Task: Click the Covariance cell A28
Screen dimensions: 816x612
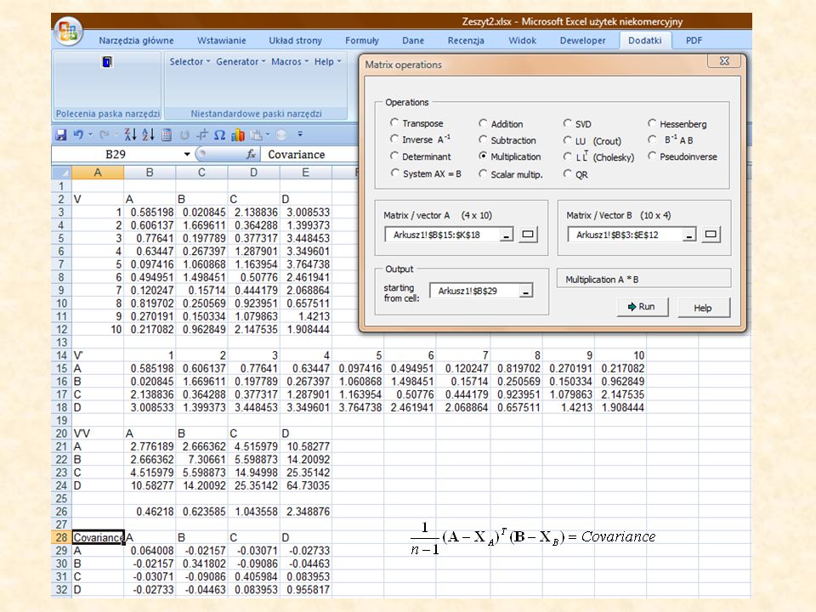Action: 98,537
